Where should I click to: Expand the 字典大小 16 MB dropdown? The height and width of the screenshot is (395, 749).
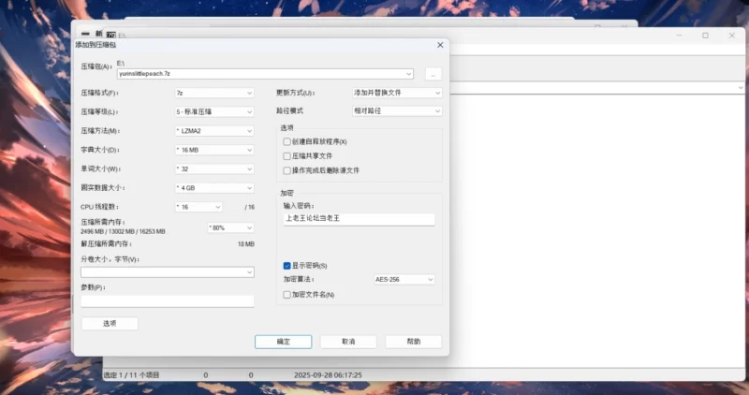coord(213,150)
